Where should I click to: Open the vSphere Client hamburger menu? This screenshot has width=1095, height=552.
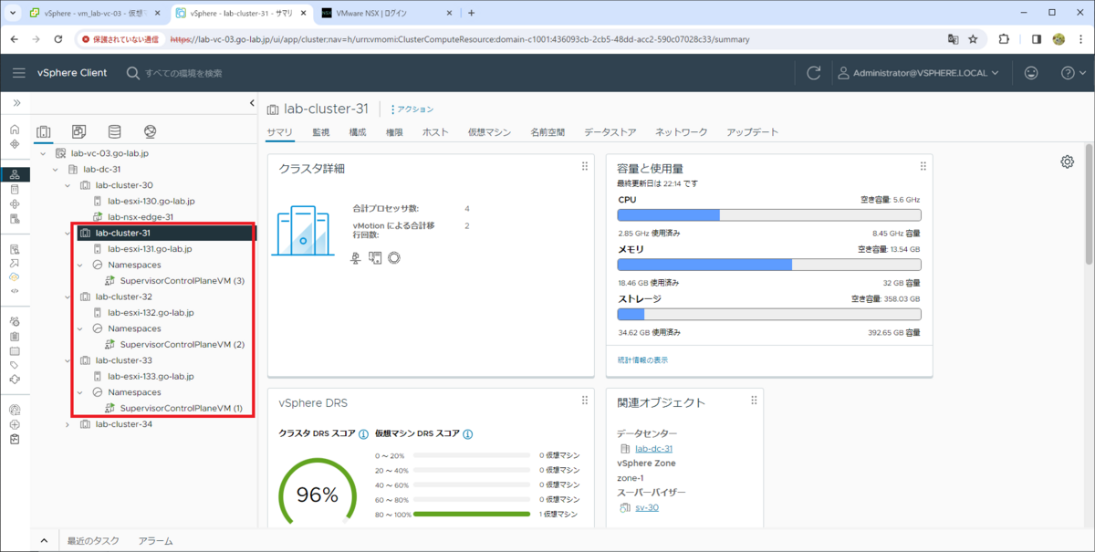pyautogui.click(x=19, y=73)
